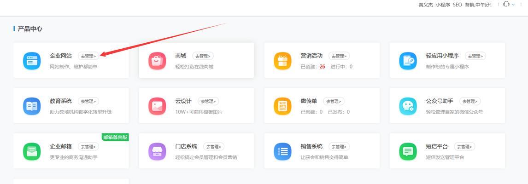Click the 产品中心 section heading
Image resolution: width=528 pixels, height=184 pixels.
pyautogui.click(x=30, y=29)
